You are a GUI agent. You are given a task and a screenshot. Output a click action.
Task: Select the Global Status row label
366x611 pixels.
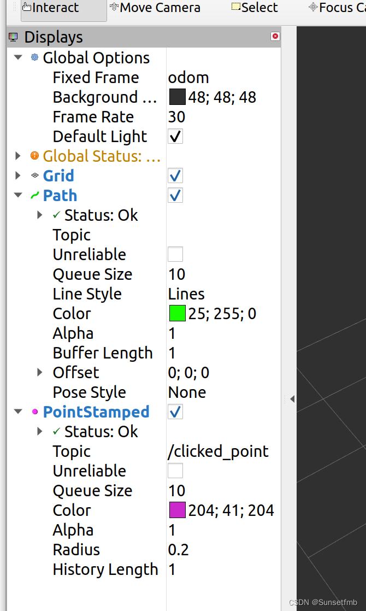coord(102,156)
